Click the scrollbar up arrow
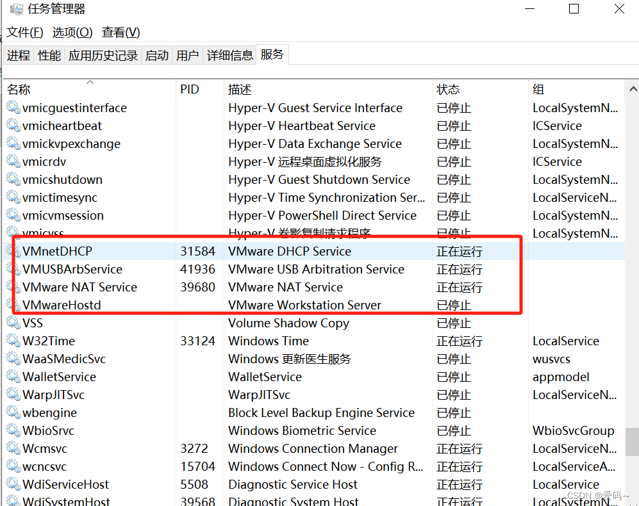The width and height of the screenshot is (639, 506). coord(633,89)
